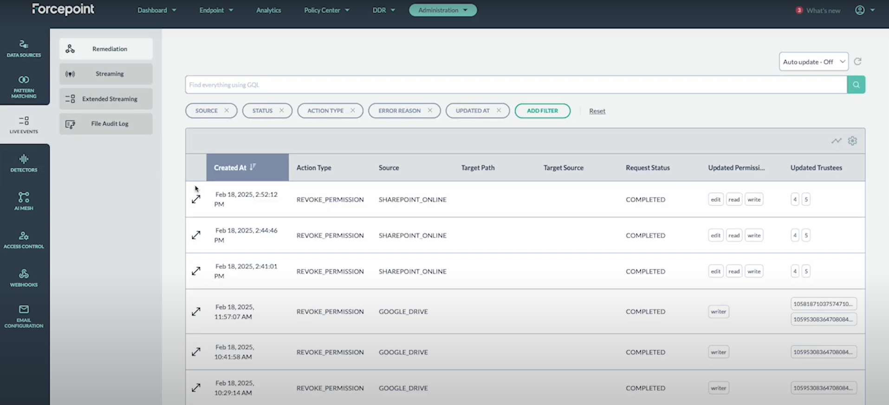The width and height of the screenshot is (889, 405).
Task: Open Data Sources in the sidebar
Action: point(24,48)
